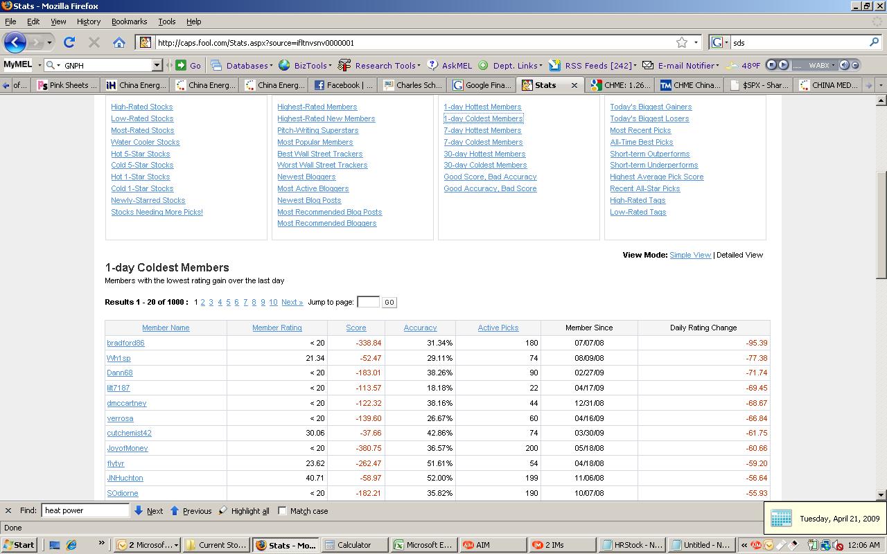The image size is (887, 554).
Task: Click the Jump to page input field
Action: (367, 302)
